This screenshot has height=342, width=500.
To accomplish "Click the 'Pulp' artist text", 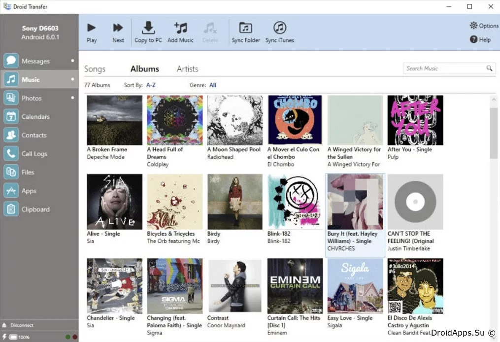I will (393, 157).
